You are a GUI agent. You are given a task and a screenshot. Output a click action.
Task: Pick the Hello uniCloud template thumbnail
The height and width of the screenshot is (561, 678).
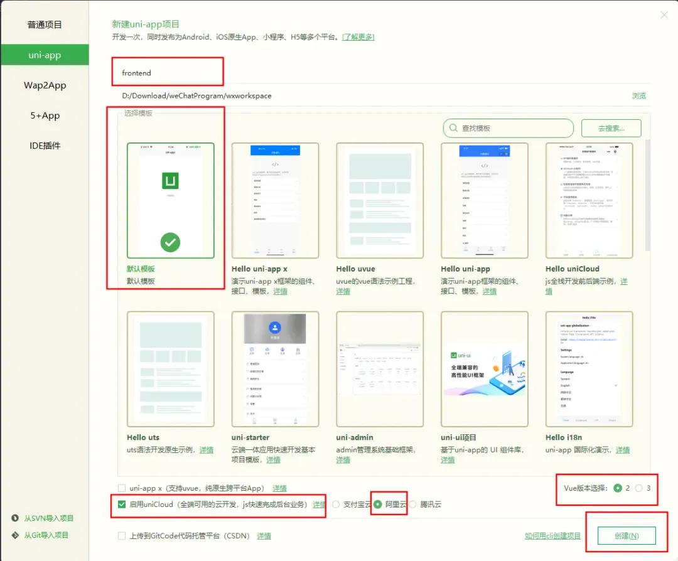pos(589,201)
